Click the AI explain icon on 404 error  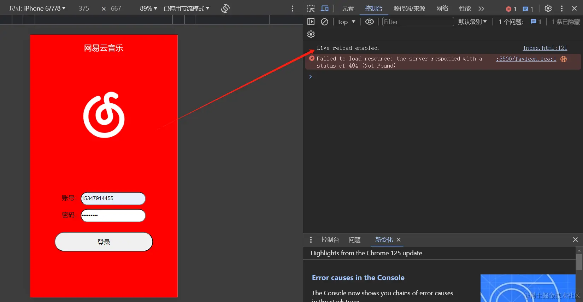point(564,59)
